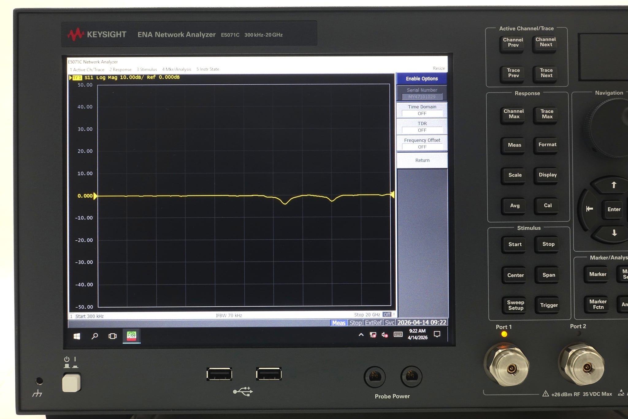Click the Resize link in the window
Image resolution: width=628 pixels, height=419 pixels.
tap(439, 68)
